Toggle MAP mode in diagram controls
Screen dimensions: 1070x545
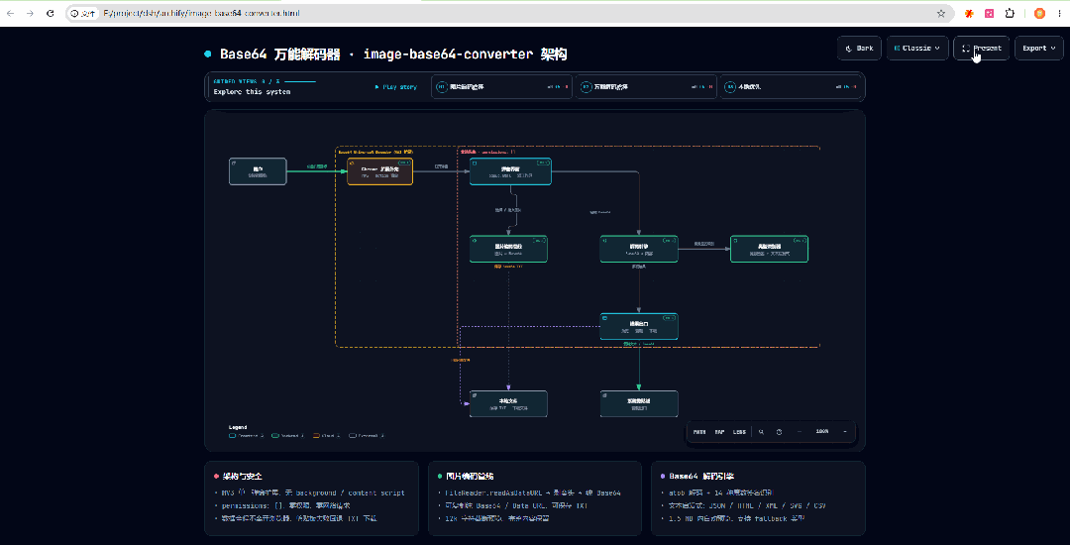[x=719, y=432]
